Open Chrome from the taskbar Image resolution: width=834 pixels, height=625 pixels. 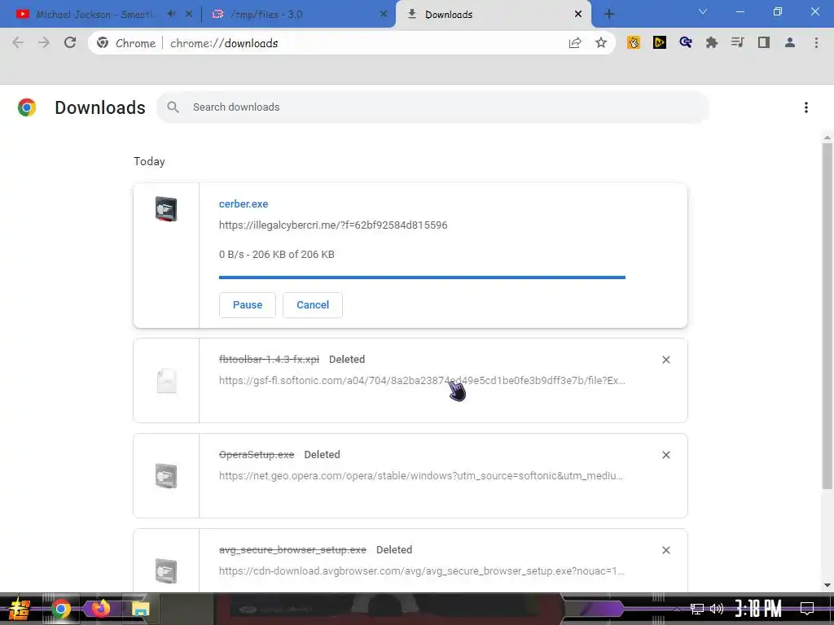coord(60,609)
